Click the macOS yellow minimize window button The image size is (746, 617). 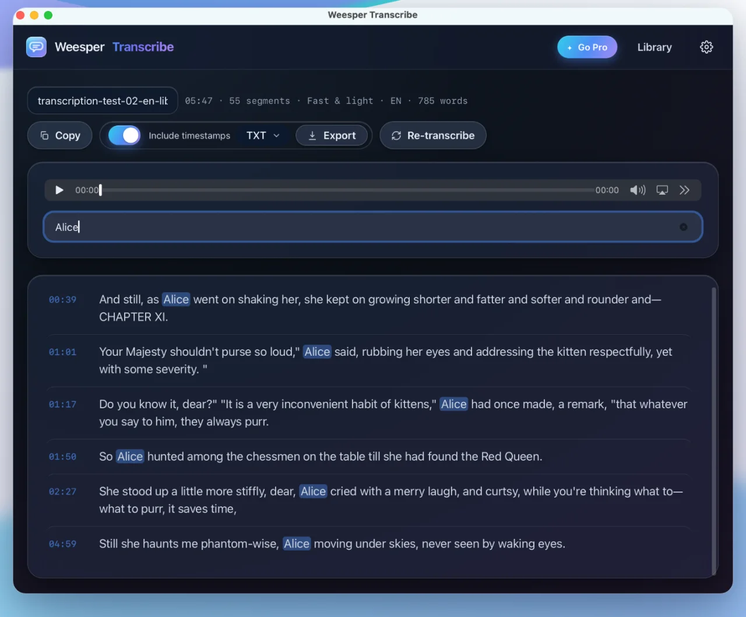click(x=34, y=15)
